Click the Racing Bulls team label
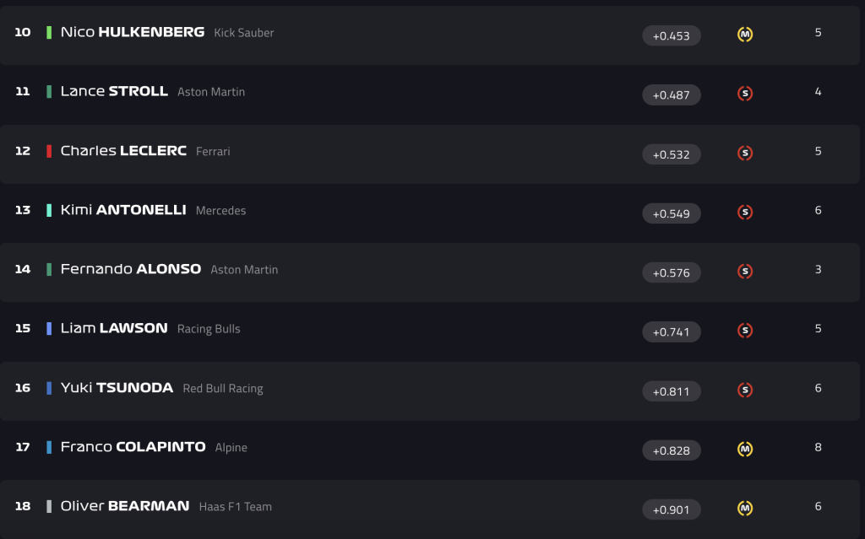The width and height of the screenshot is (865, 539). point(209,329)
